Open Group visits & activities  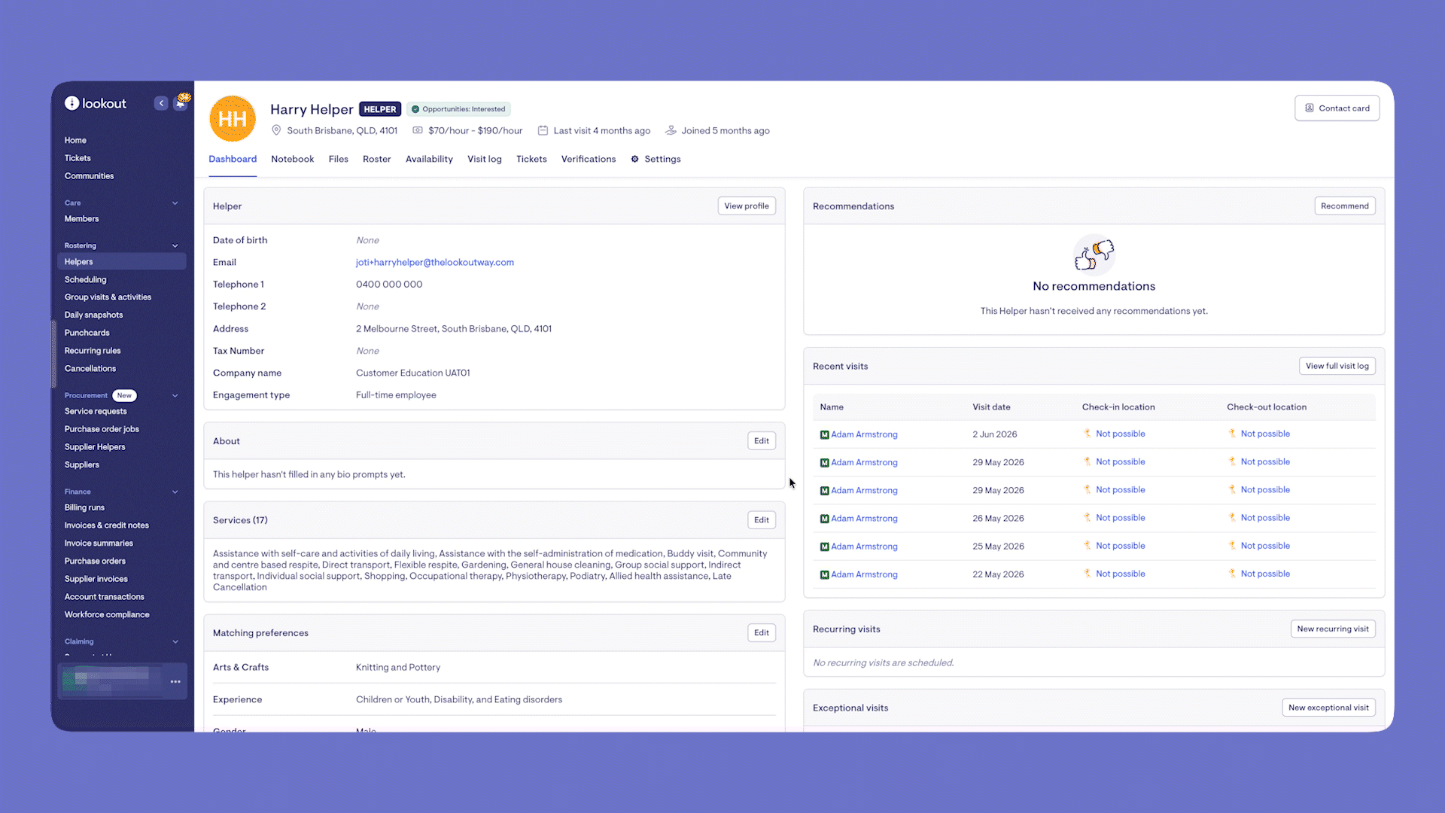click(108, 297)
